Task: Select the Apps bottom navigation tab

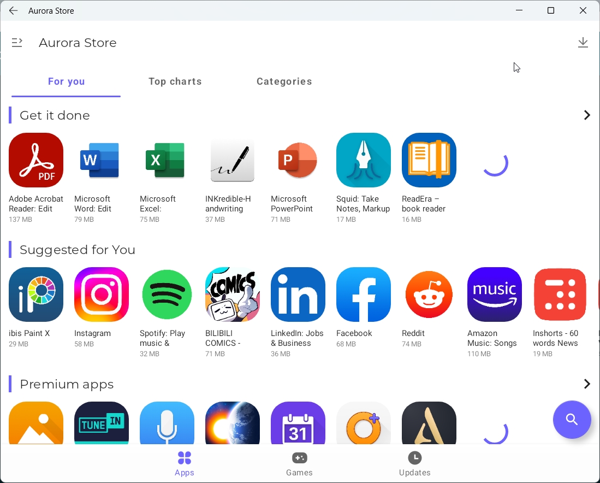Action: [185, 463]
